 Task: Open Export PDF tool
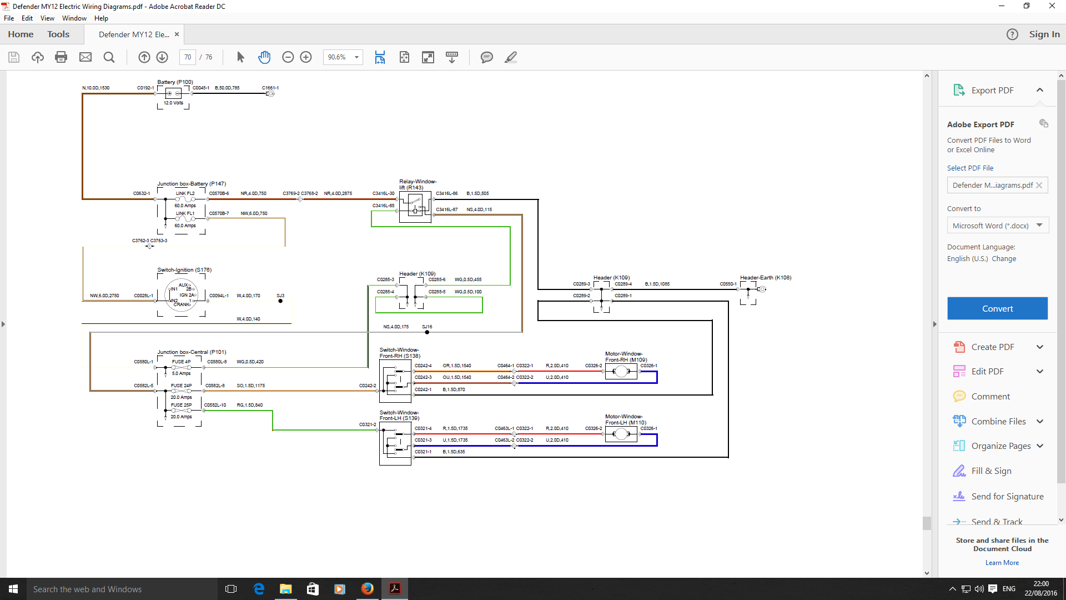992,91
